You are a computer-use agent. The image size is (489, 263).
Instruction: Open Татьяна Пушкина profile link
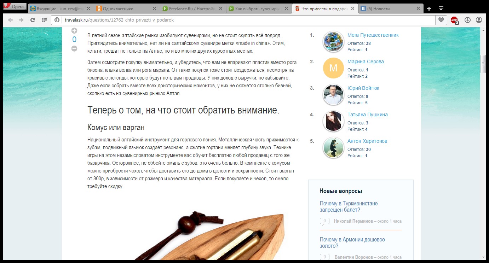pyautogui.click(x=368, y=115)
